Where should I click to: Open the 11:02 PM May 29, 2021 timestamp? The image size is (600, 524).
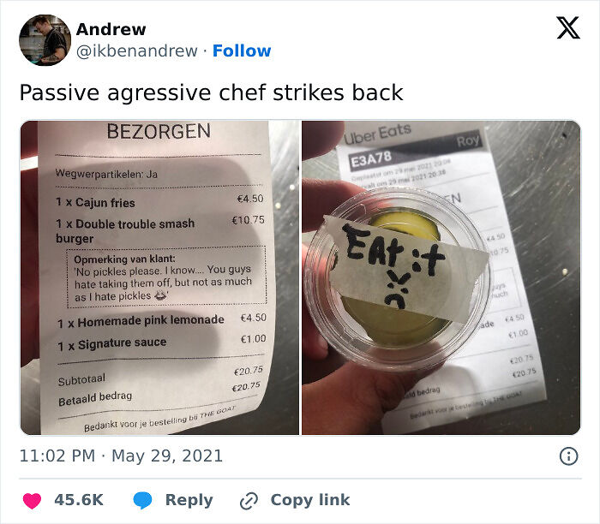121,456
